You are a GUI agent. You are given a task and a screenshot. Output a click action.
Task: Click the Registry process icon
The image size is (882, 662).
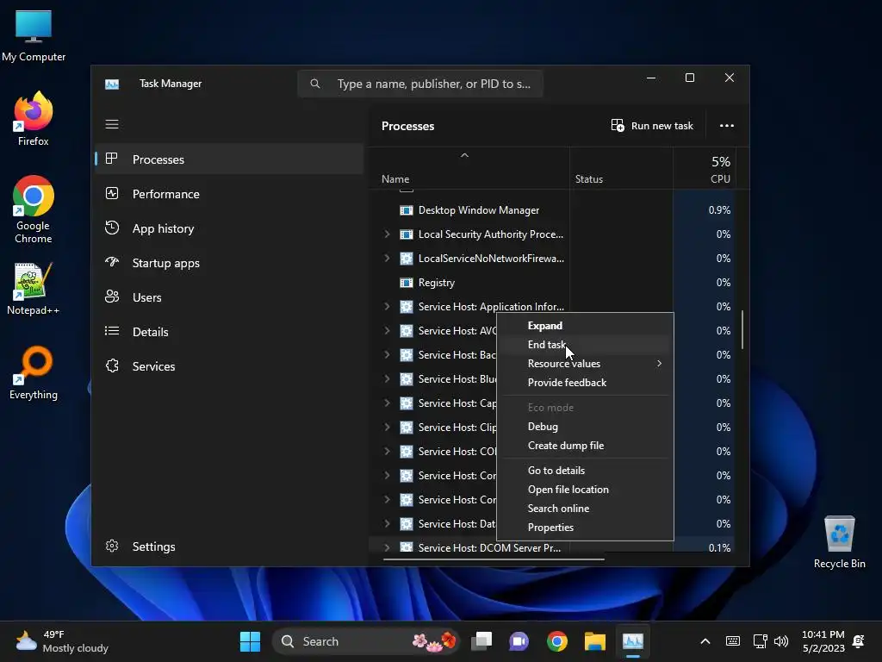407,283
